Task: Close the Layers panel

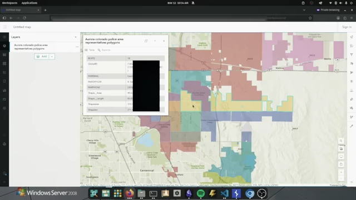Action: [76, 37]
